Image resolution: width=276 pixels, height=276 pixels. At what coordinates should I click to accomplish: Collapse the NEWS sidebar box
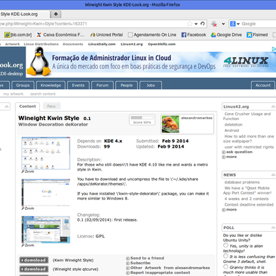pyautogui.click(x=273, y=175)
